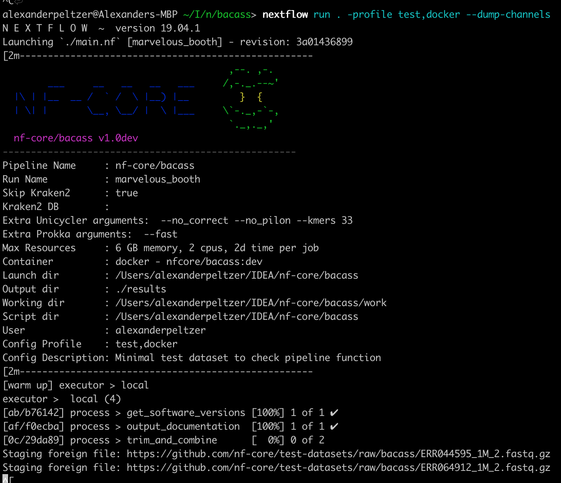Click 'get_software_versions' process name

186,413
